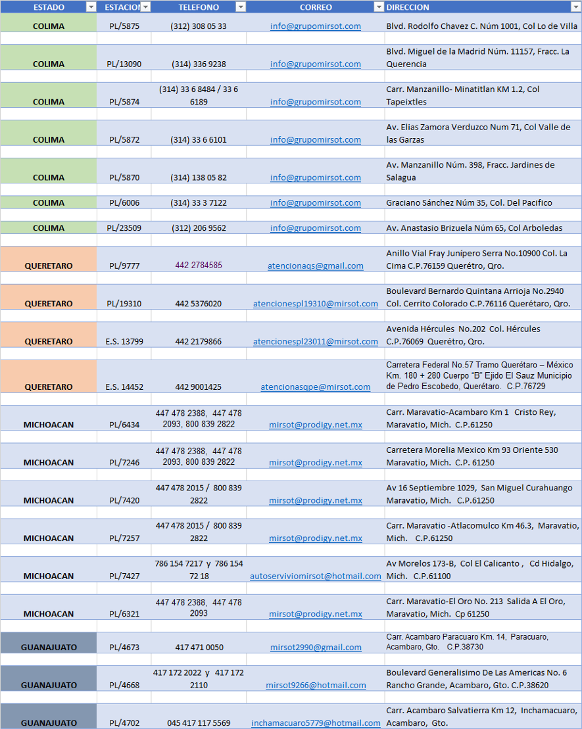This screenshot has height=729, width=582.
Task: Open the atencionespl23011@mirsot.com email link
Action: pyautogui.click(x=315, y=342)
